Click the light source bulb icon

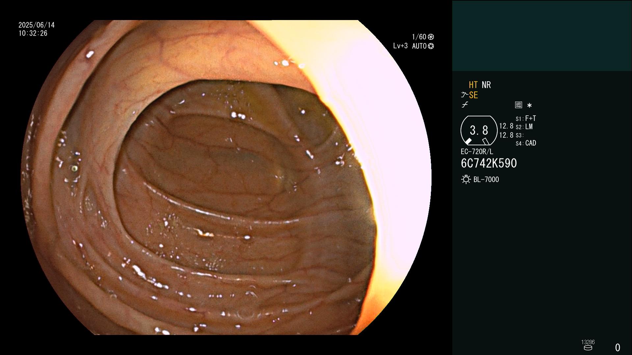[466, 179]
